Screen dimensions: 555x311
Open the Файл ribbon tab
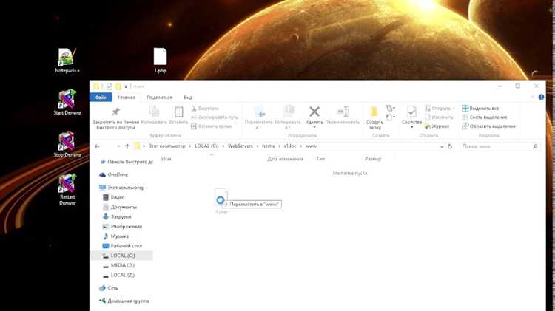click(x=101, y=98)
